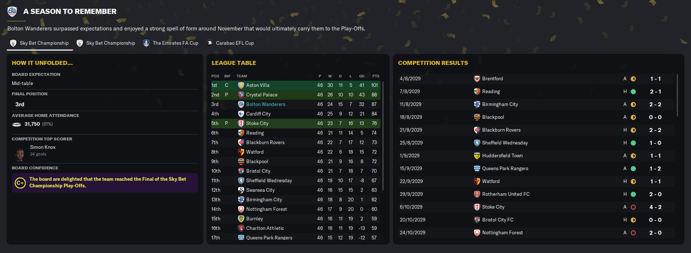Click the C+ board confidence grade icon
Image resolution: width=691 pixels, height=253 pixels.
[20, 183]
